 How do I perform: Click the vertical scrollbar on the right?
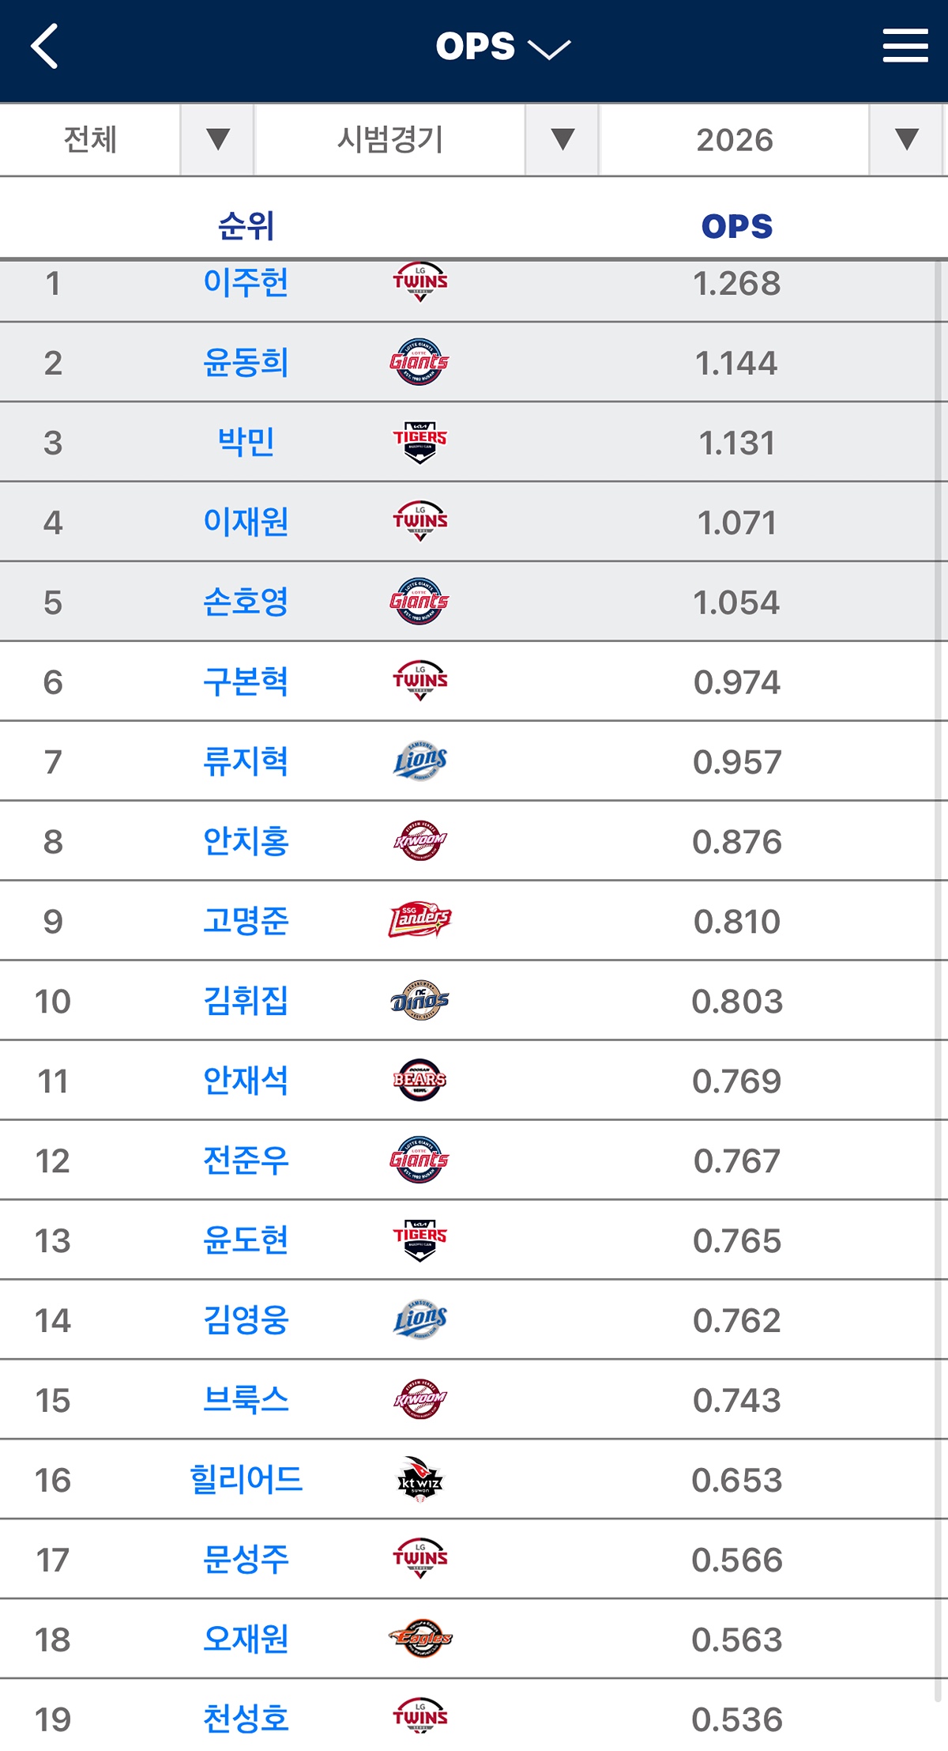click(939, 949)
